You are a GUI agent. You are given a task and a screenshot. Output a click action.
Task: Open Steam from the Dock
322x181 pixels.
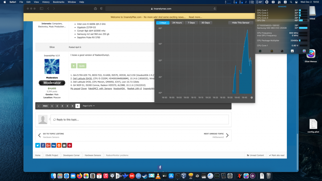(x=145, y=176)
